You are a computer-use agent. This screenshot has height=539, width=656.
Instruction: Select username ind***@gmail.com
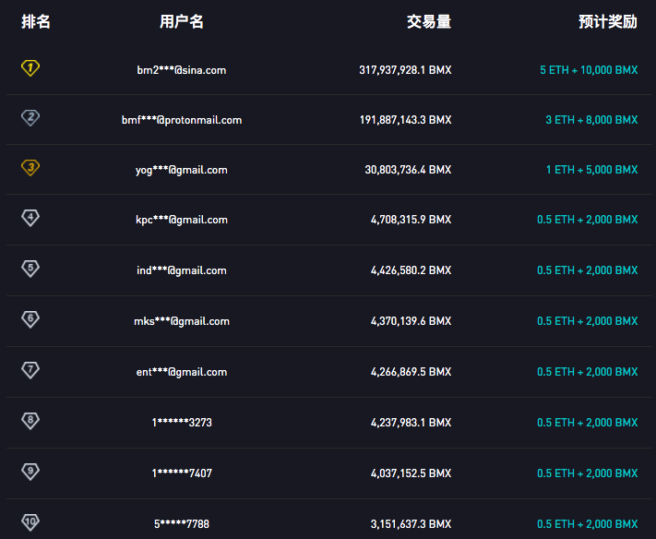(182, 270)
